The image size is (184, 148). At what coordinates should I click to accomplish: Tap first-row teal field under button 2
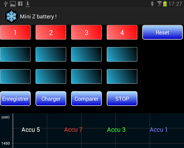tap(51, 54)
